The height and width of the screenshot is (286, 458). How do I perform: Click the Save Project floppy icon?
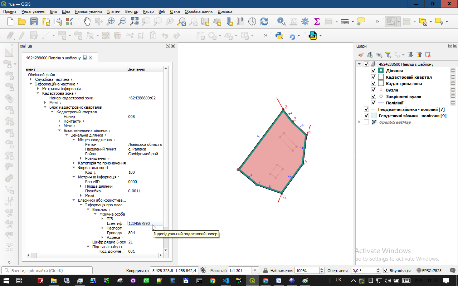click(x=34, y=21)
